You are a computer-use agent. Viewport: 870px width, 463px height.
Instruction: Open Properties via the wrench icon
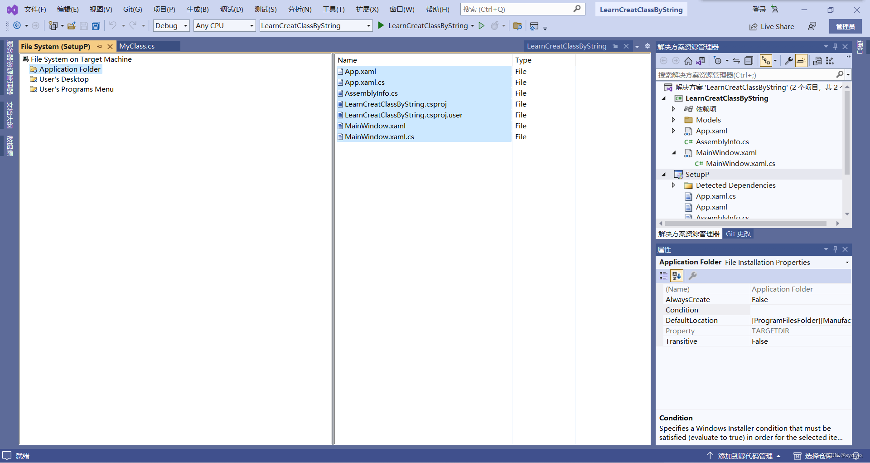pyautogui.click(x=789, y=60)
